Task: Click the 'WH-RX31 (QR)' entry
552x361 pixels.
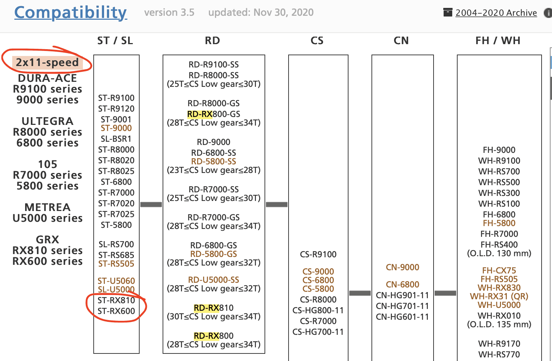Action: click(499, 296)
